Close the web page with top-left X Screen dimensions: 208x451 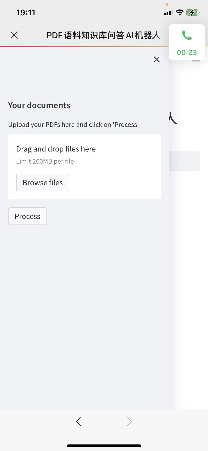pyautogui.click(x=14, y=35)
